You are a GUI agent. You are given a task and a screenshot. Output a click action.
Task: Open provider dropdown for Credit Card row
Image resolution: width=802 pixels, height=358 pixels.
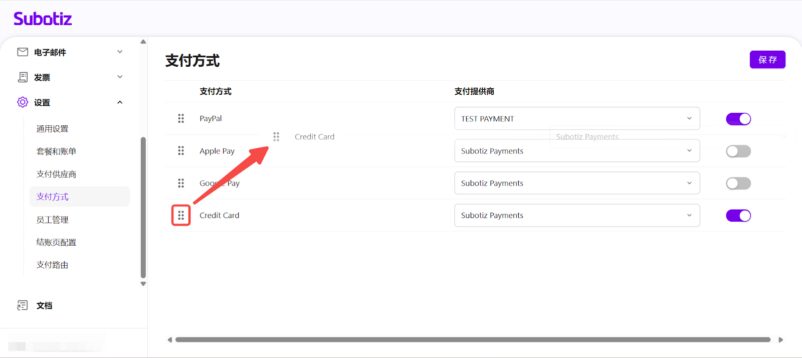(x=576, y=216)
